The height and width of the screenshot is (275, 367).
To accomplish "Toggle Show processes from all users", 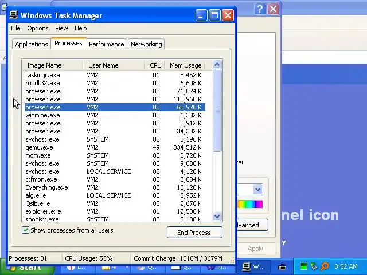I will (x=25, y=230).
